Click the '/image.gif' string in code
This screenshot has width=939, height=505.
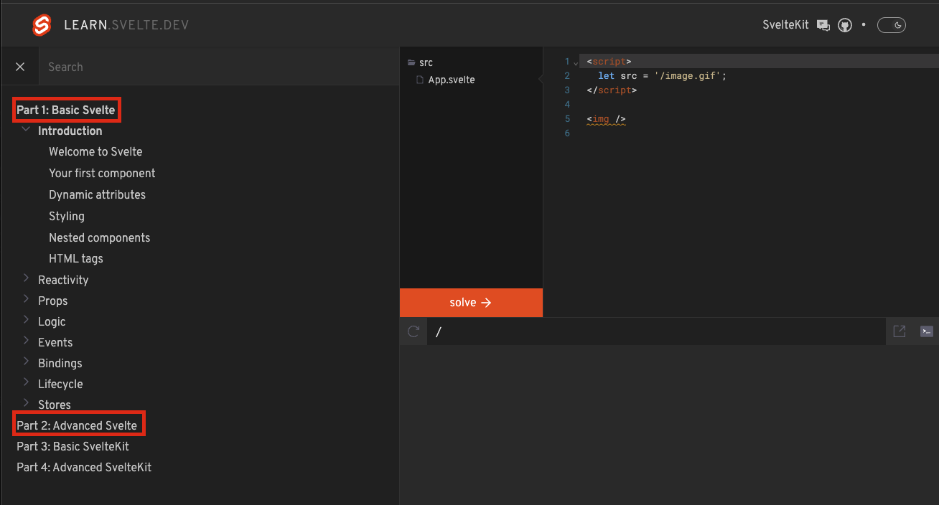688,75
